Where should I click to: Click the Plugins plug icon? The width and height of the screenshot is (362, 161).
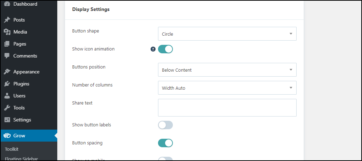7,84
